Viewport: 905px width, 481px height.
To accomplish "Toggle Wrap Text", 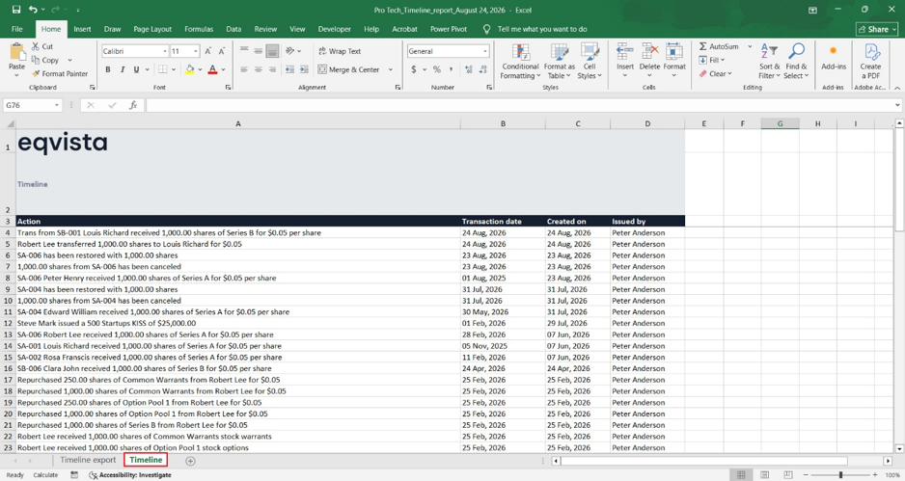I will 340,51.
